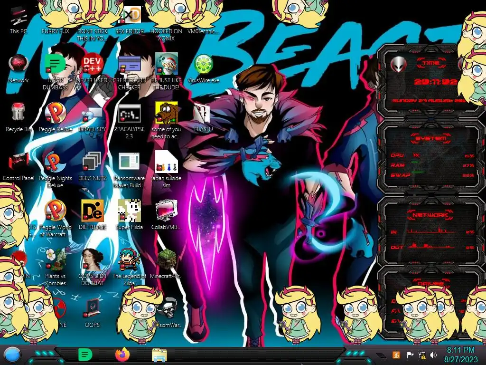Click the RAM usage row in widget

[432, 165]
